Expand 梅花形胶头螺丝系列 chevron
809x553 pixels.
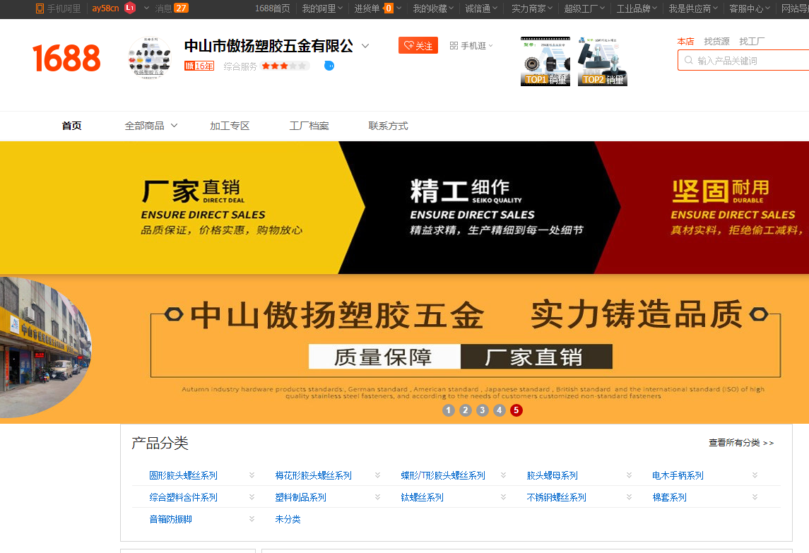(x=378, y=475)
